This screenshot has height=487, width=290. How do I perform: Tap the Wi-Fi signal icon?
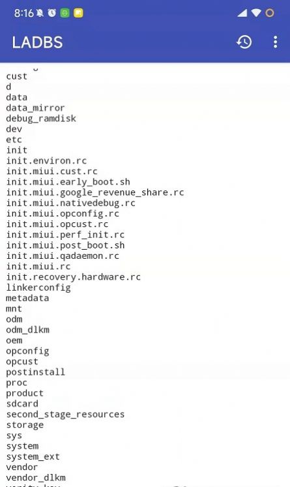(x=256, y=13)
